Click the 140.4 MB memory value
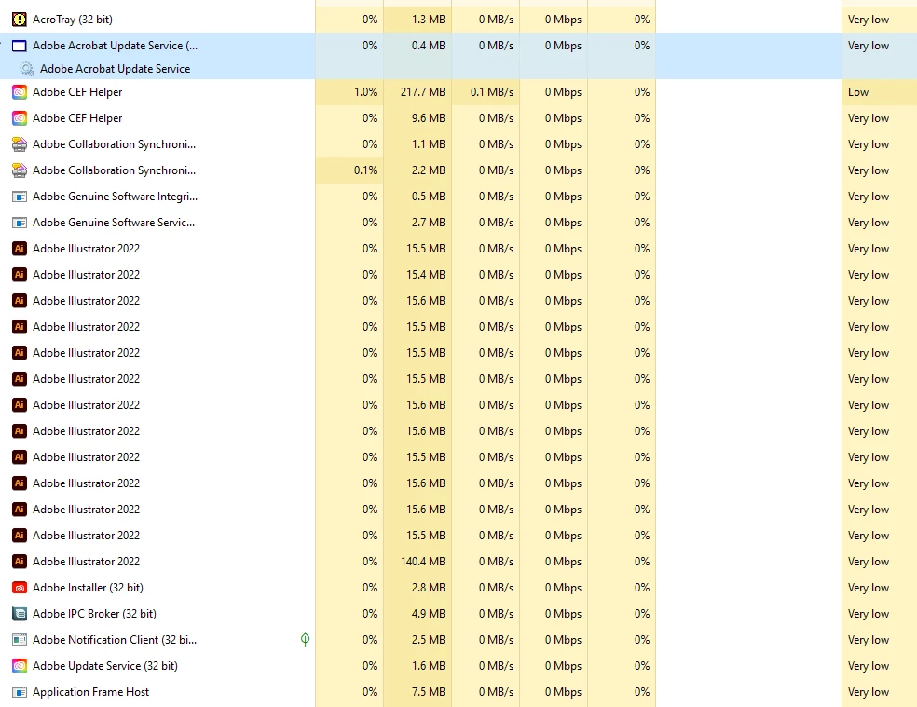 click(423, 562)
